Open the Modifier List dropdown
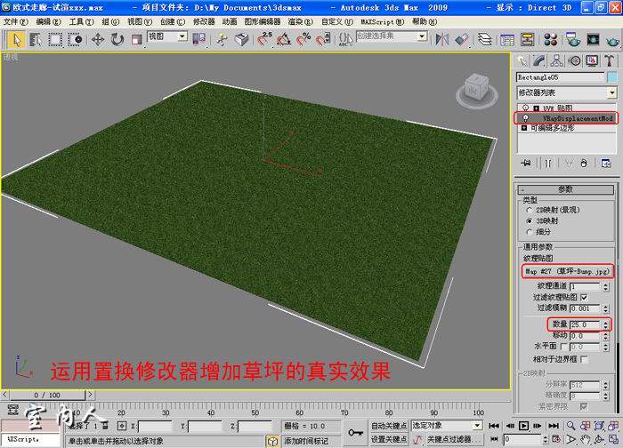The image size is (623, 448). [567, 92]
